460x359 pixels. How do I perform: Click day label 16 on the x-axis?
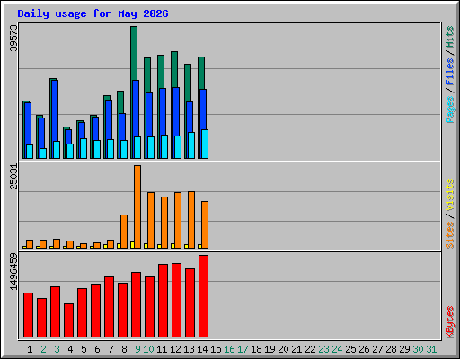(x=229, y=349)
